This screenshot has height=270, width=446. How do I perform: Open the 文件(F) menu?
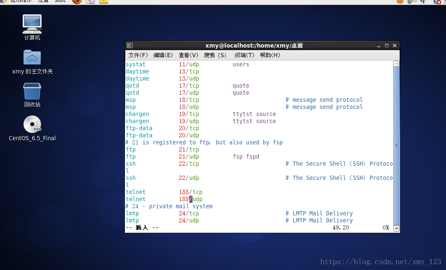coord(138,55)
